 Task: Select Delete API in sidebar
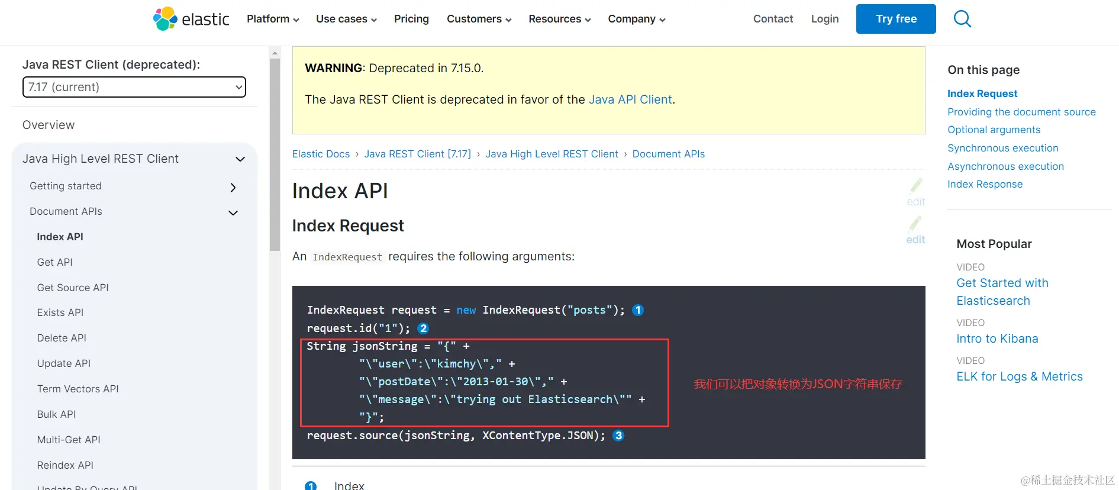click(62, 338)
